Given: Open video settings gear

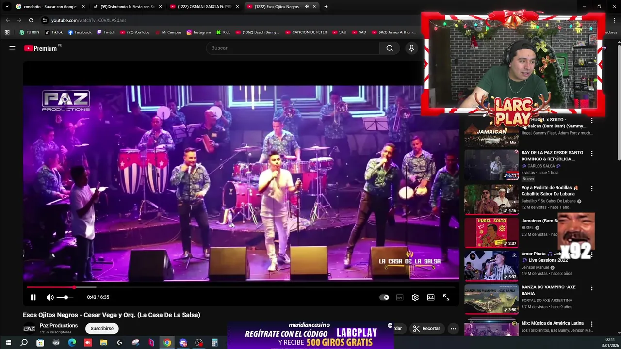Looking at the screenshot, I should (x=415, y=297).
